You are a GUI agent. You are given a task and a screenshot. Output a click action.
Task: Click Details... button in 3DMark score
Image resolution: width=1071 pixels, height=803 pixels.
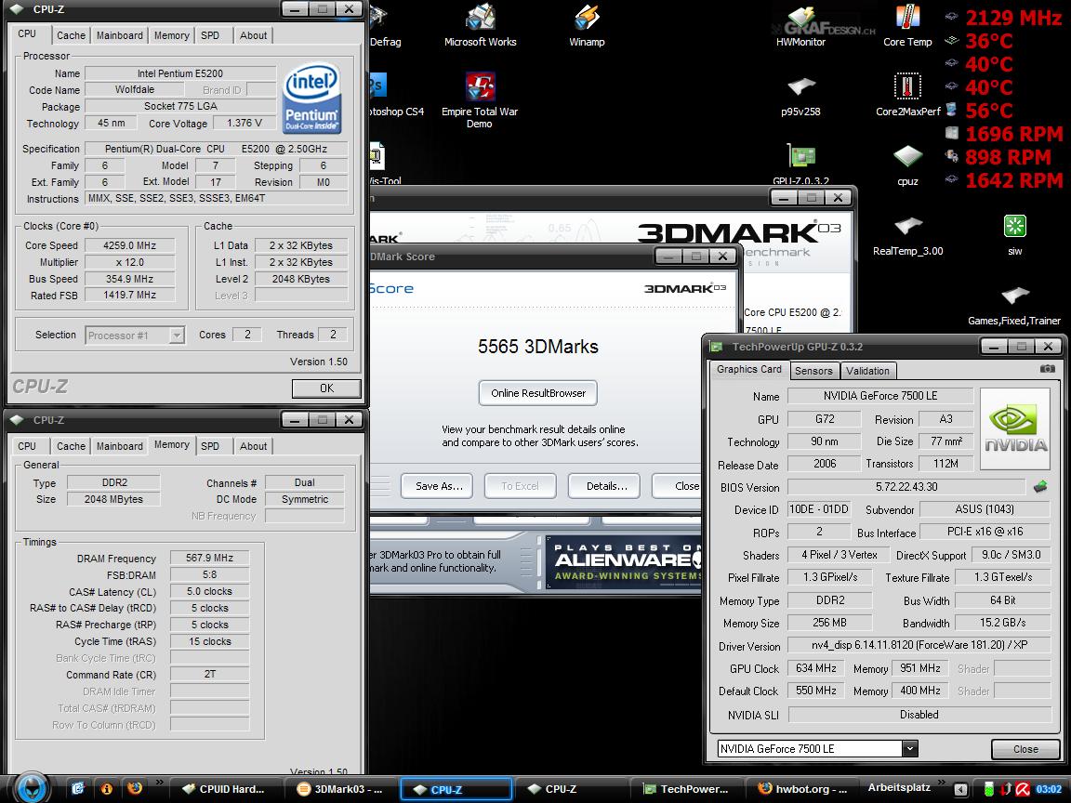tap(606, 486)
